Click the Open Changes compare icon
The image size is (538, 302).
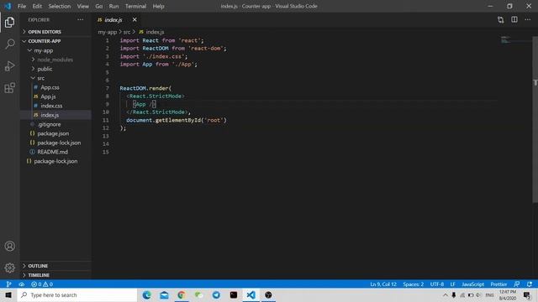501,20
